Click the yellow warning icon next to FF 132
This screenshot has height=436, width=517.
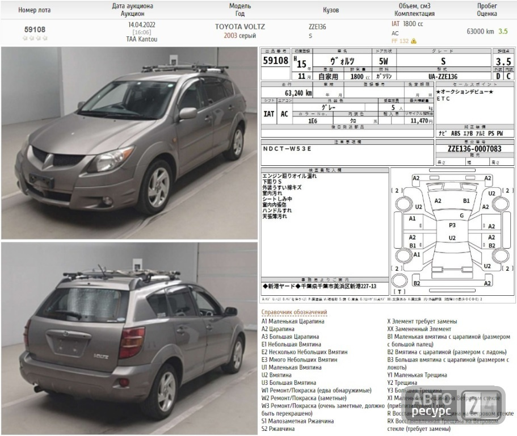click(414, 41)
